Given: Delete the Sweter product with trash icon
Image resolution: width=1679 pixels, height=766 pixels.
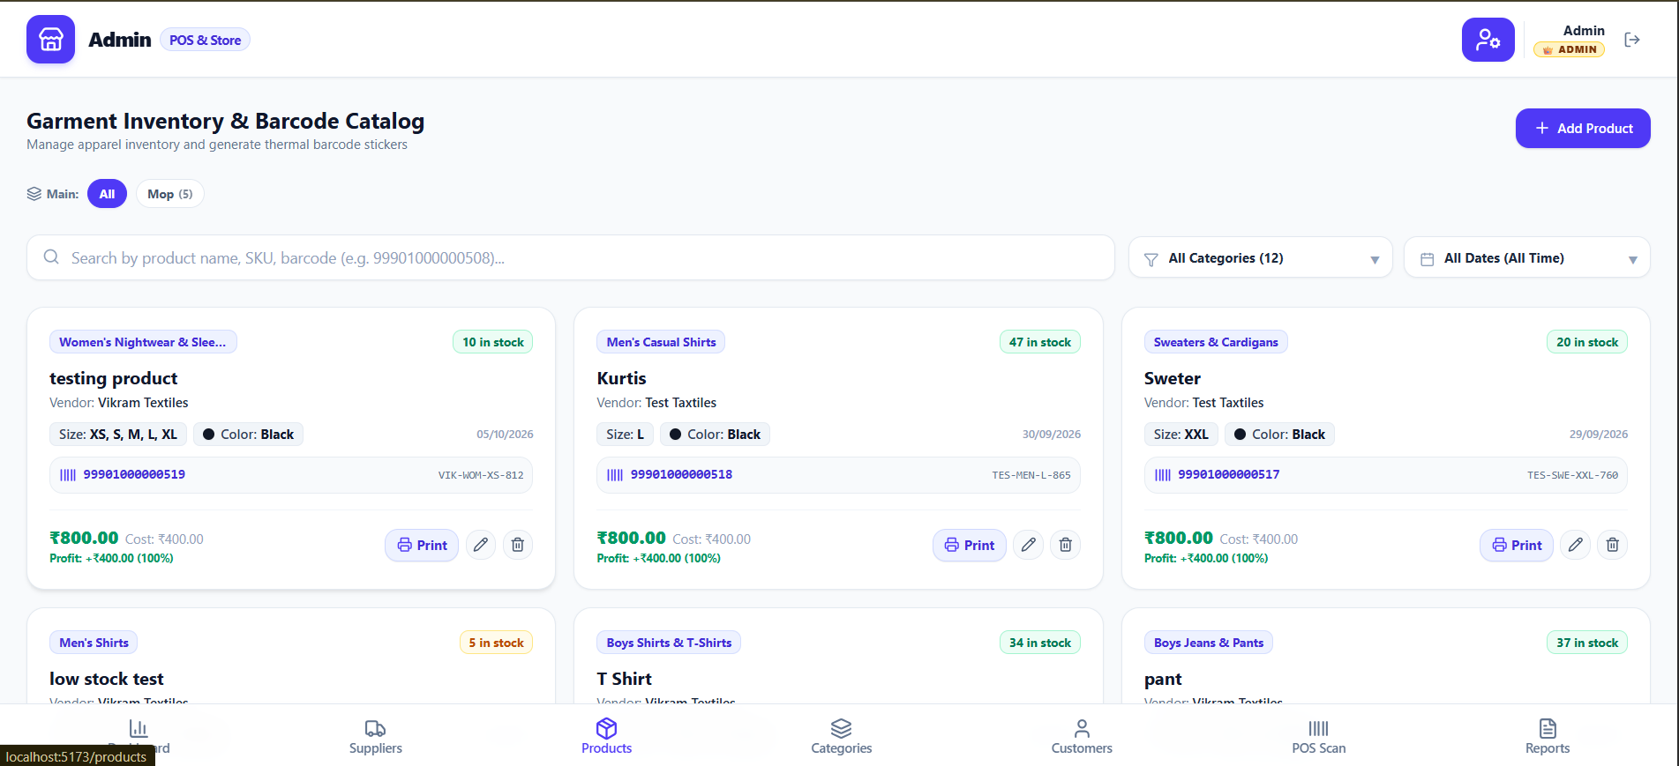Looking at the screenshot, I should [x=1612, y=545].
